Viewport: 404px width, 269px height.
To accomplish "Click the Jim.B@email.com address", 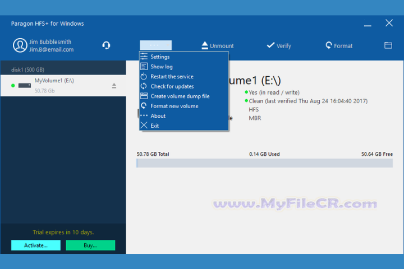I will 51,49.
